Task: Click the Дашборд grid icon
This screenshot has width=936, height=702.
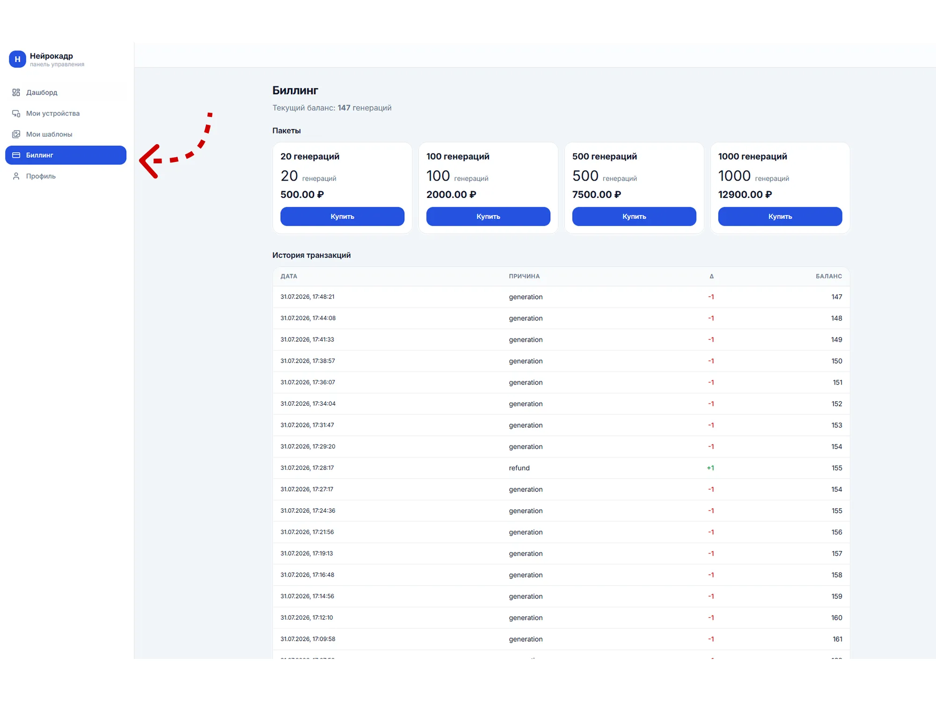Action: coord(16,93)
